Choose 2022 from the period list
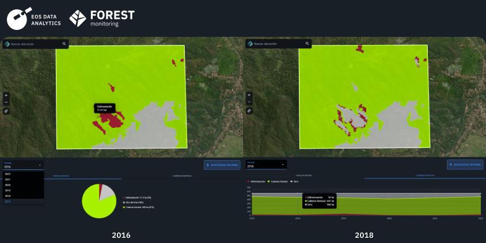This screenshot has height=243, width=486. click(x=8, y=174)
